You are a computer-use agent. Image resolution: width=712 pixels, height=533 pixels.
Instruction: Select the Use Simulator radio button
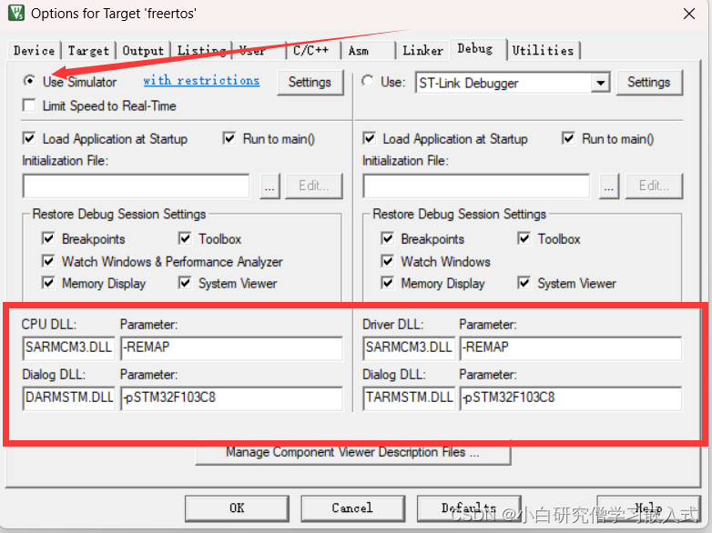[29, 81]
